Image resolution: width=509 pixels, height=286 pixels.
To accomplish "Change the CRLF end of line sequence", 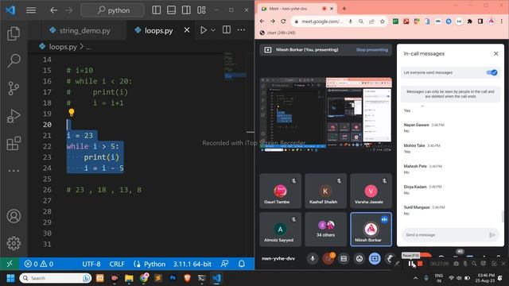I will coord(117,264).
